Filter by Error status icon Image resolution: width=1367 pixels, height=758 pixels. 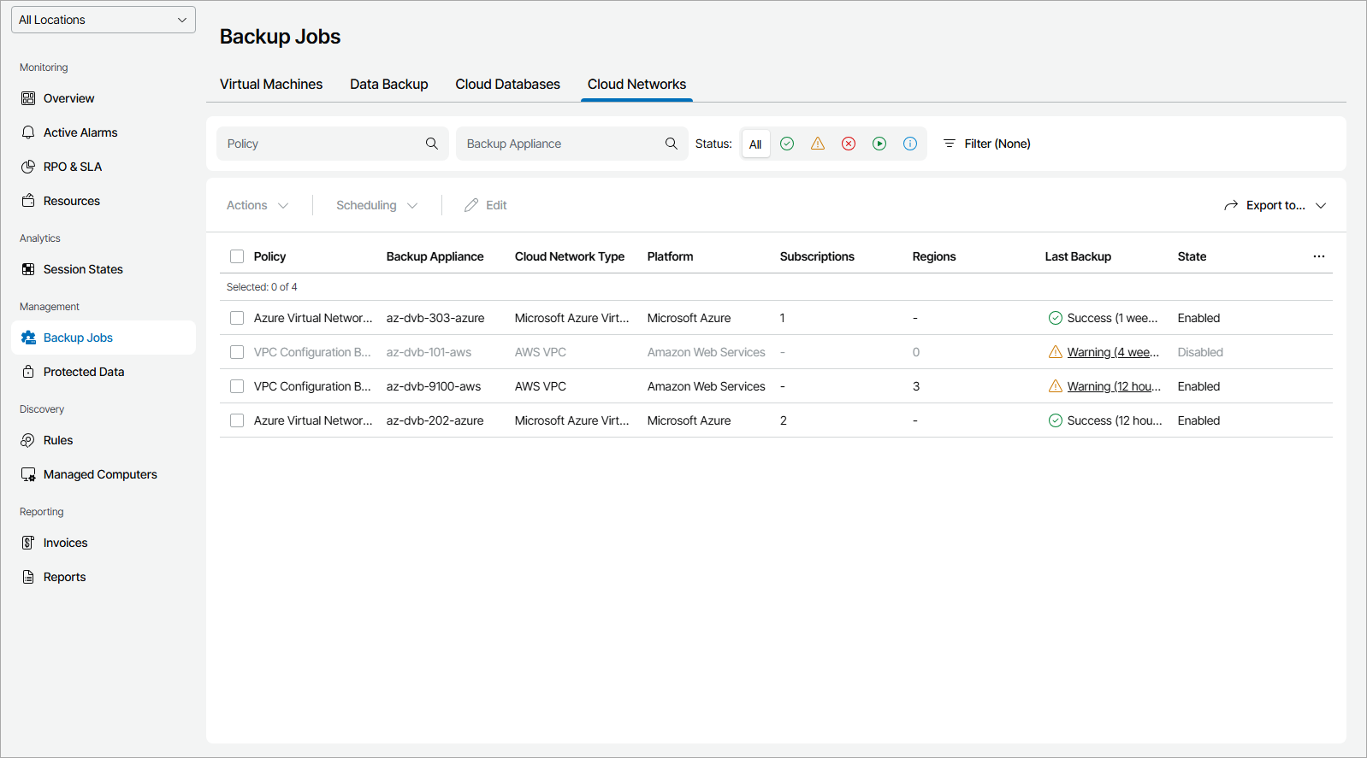849,144
